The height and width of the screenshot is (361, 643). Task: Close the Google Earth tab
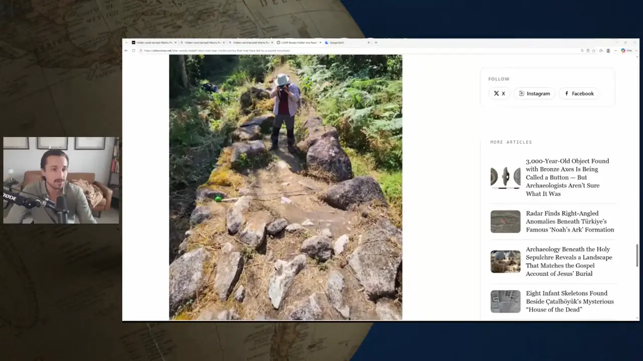pyautogui.click(x=369, y=43)
